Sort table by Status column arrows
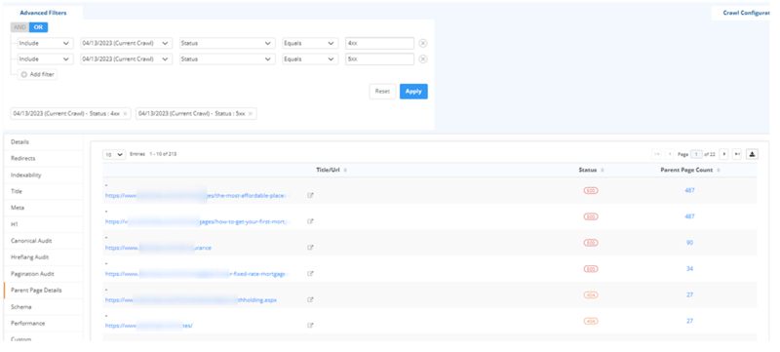 pos(603,170)
